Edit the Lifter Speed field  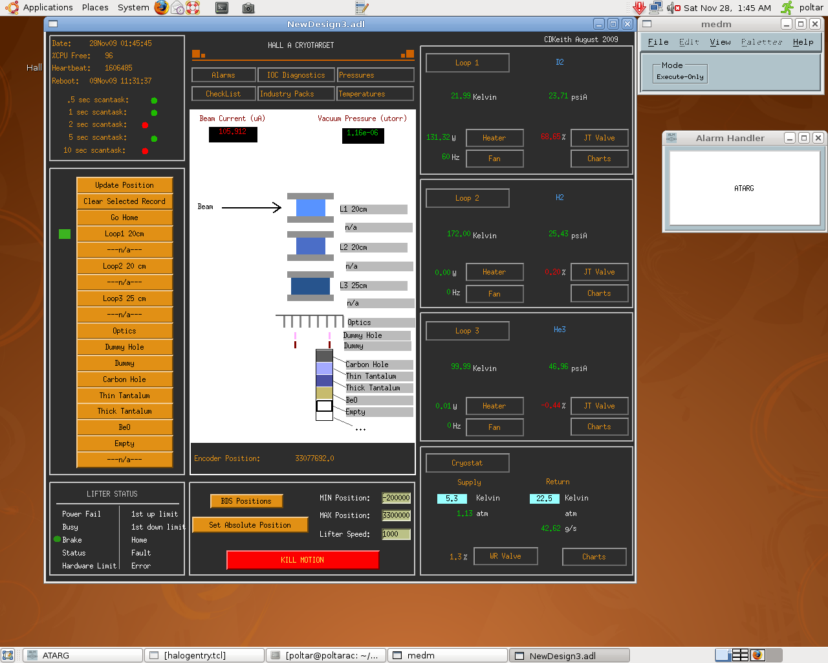[397, 534]
